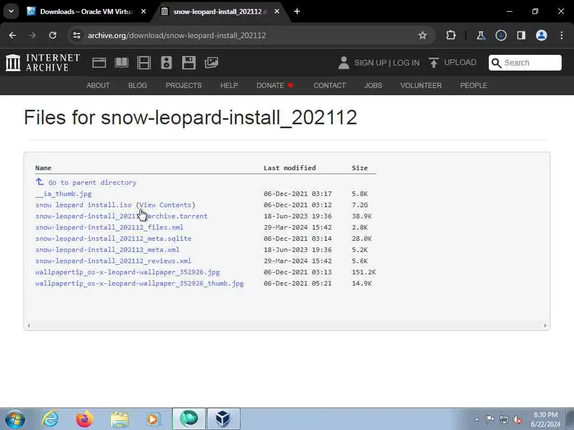The image size is (574, 430).
Task: Open the Internet Archive home logo
Action: point(43,63)
